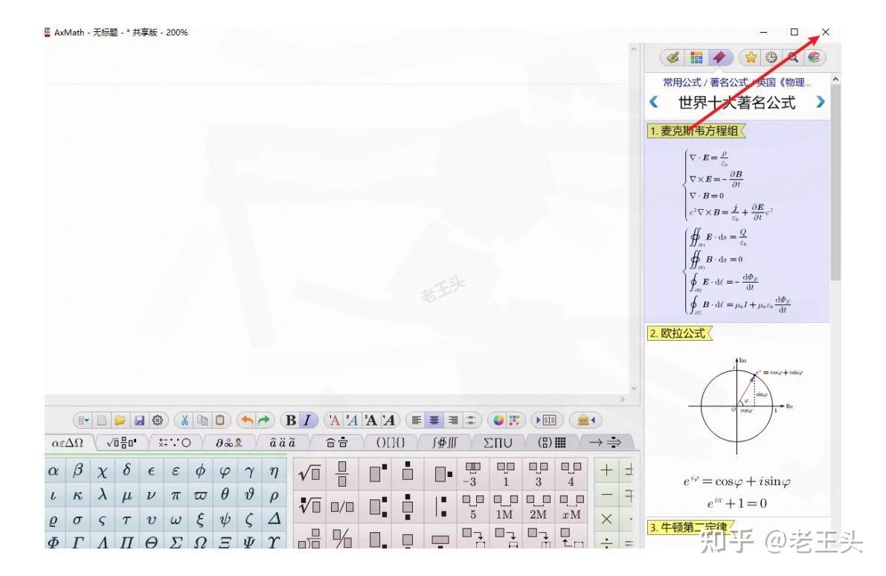The height and width of the screenshot is (576, 886).
Task: Toggle Bold formatting
Action: (x=289, y=420)
